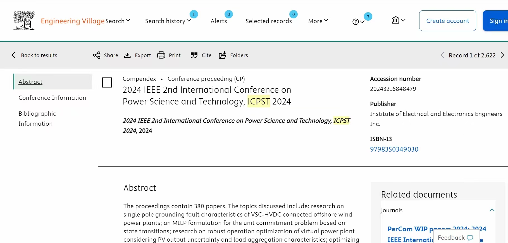Click the back arrow beside Back to results
This screenshot has width=508, height=243.
(x=13, y=55)
